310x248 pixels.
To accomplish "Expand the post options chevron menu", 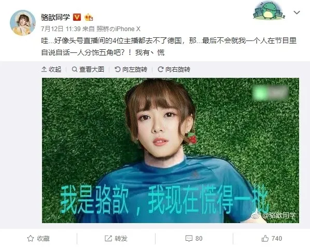I will click(297, 12).
